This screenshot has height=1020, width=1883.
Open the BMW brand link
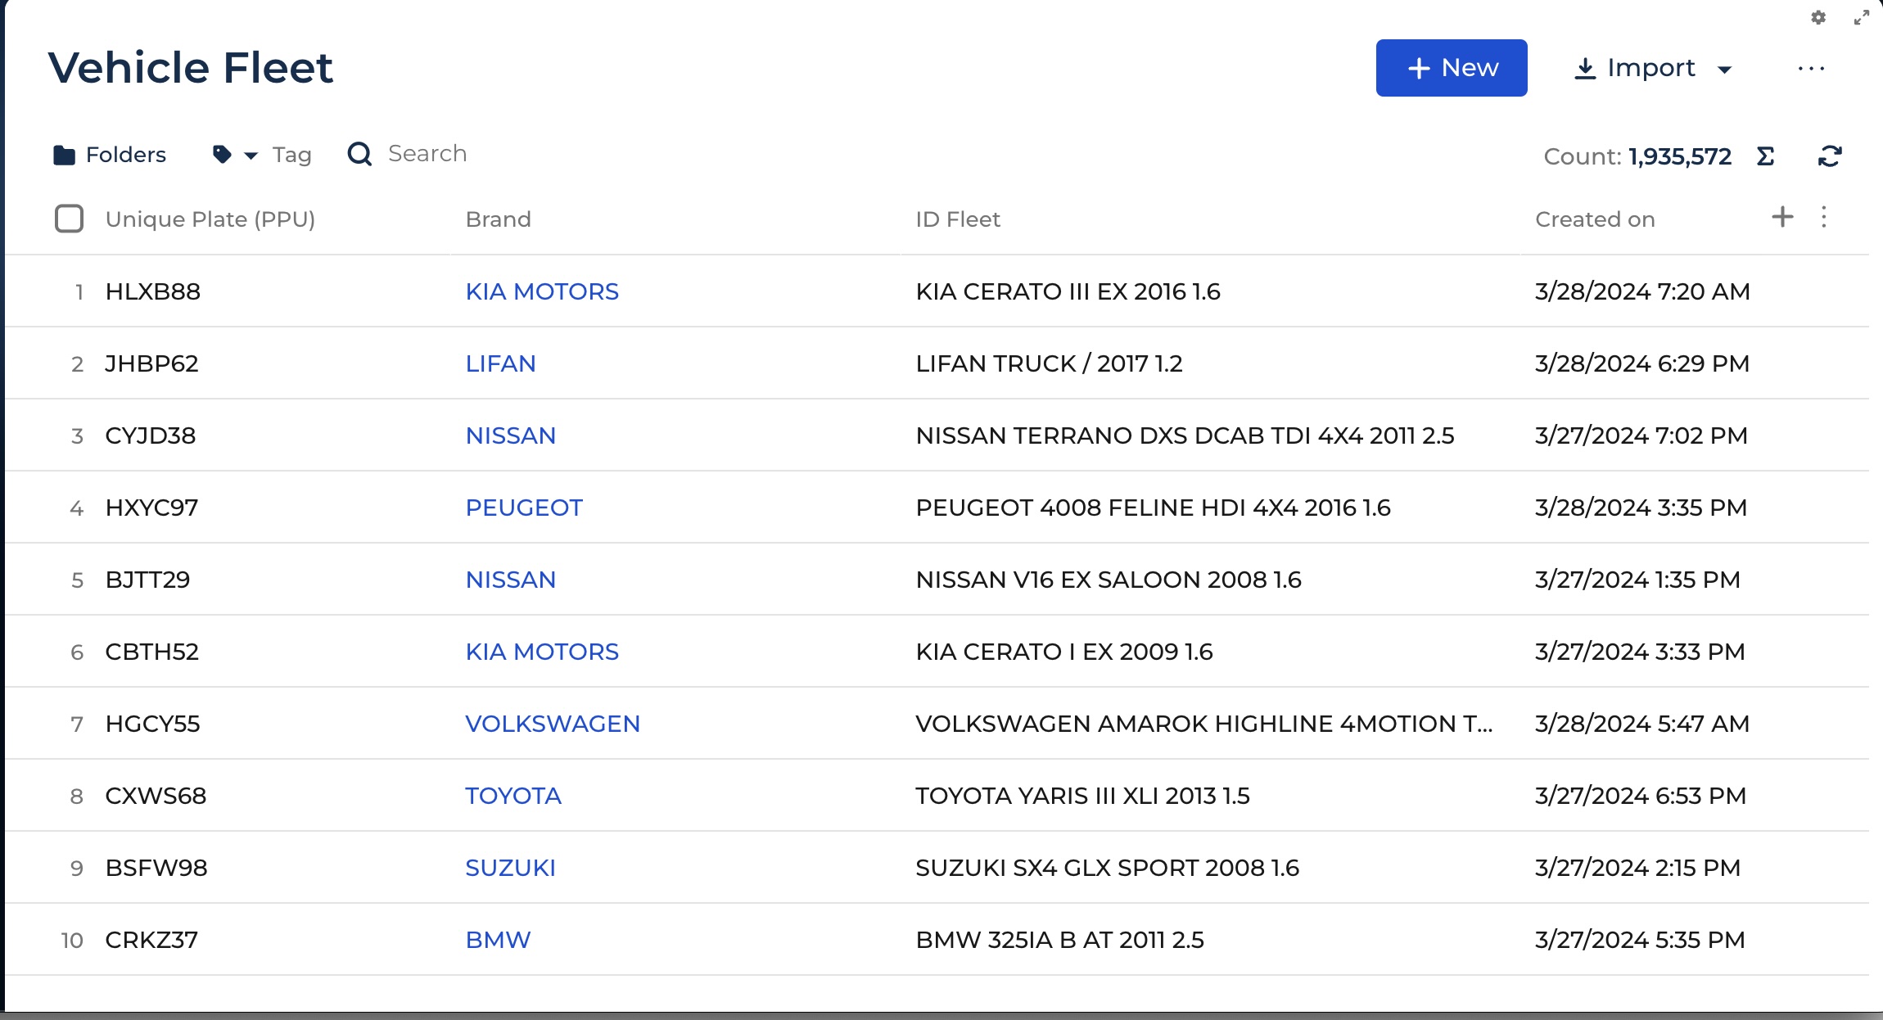click(498, 940)
